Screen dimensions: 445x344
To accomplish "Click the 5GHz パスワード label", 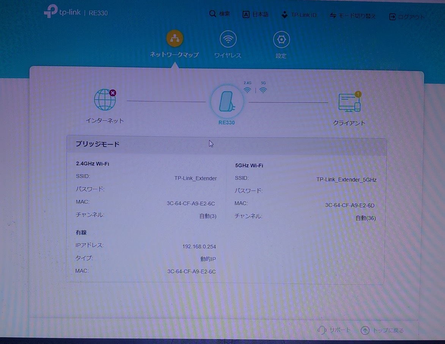I will pos(248,191).
